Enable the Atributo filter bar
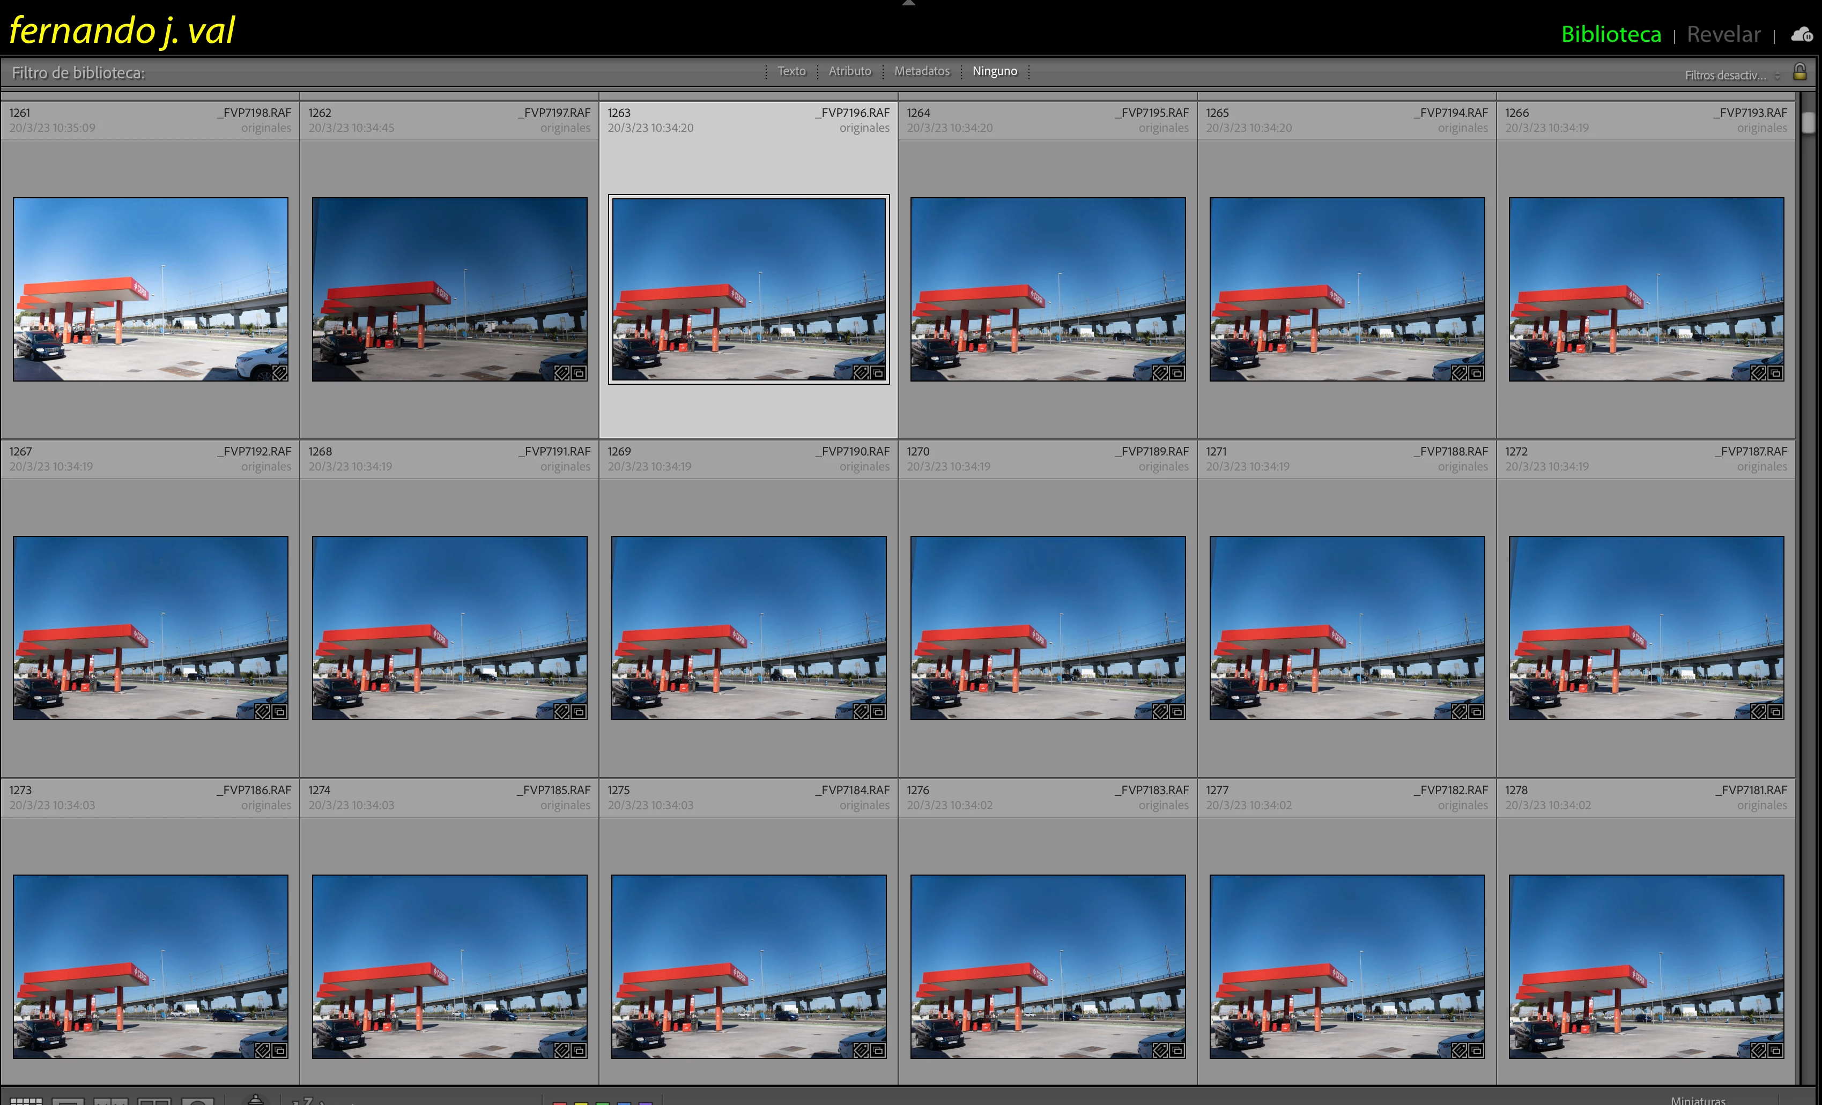1822x1105 pixels. pyautogui.click(x=850, y=71)
